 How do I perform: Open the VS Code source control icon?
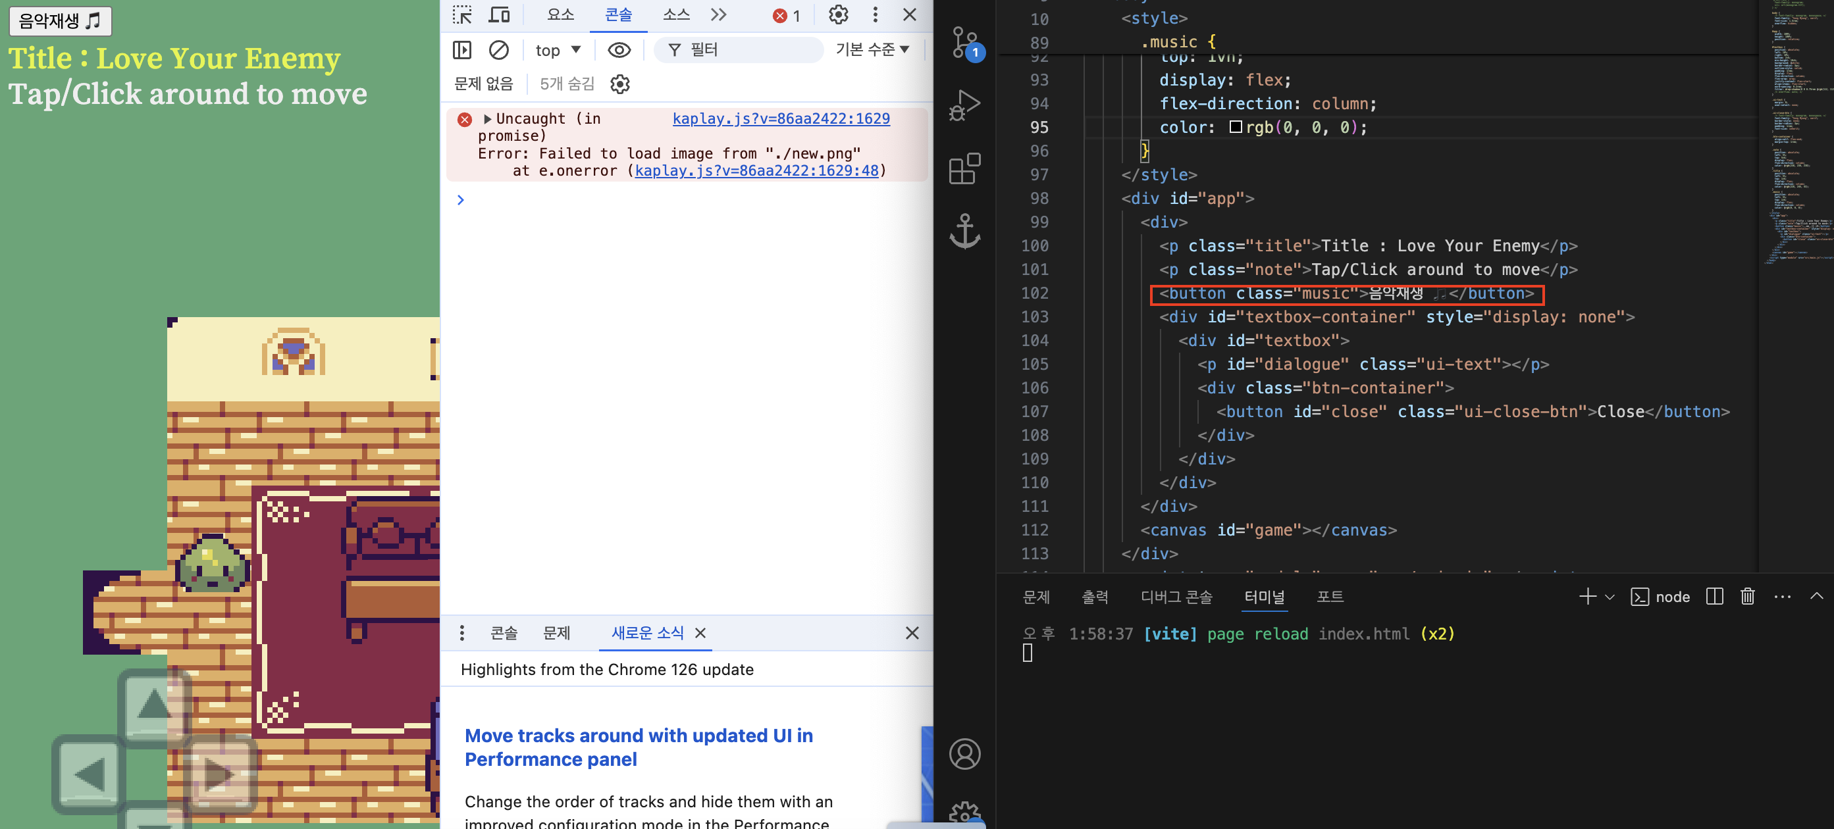point(964,43)
